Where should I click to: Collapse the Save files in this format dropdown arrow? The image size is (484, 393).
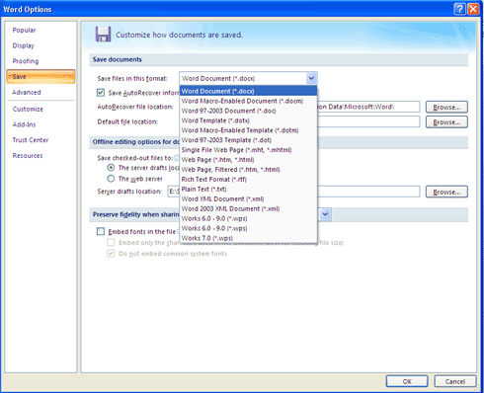(311, 78)
